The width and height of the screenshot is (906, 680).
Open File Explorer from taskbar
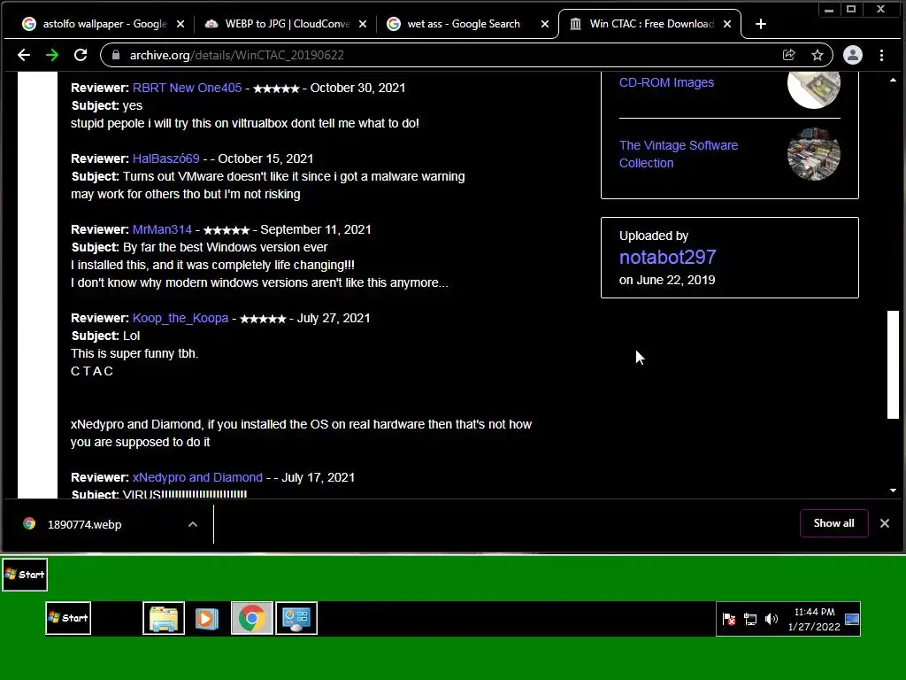tap(164, 618)
